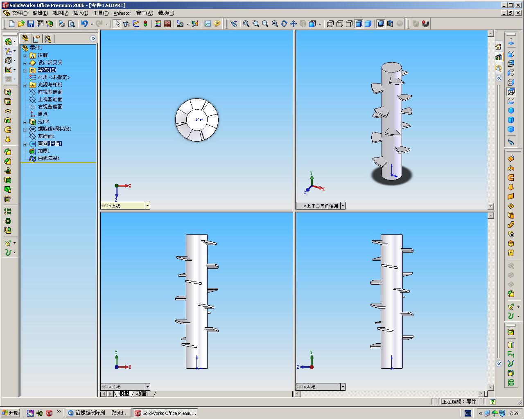This screenshot has width=524, height=419.
Task: Open the 文件(F) menu
Action: click(x=20, y=13)
